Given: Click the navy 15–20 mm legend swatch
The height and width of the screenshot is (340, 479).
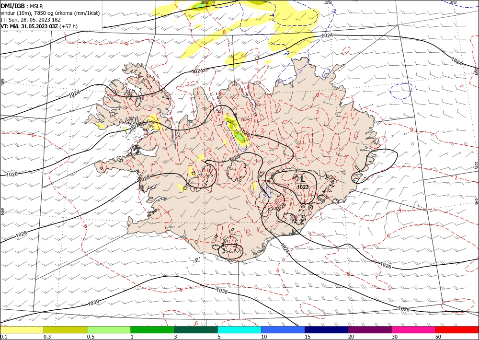Looking at the screenshot, I should point(327,329).
